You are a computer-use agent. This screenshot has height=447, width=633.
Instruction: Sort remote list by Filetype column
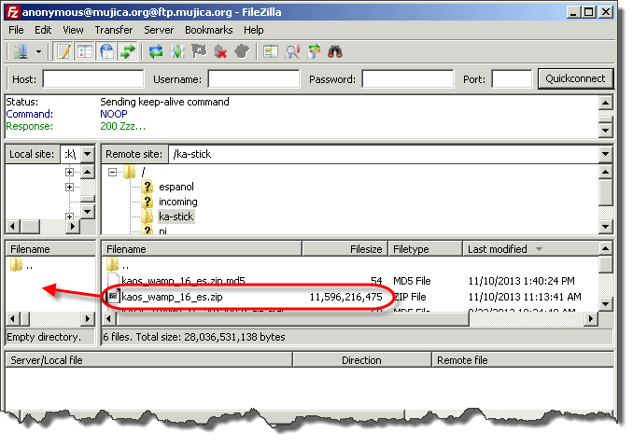point(426,249)
